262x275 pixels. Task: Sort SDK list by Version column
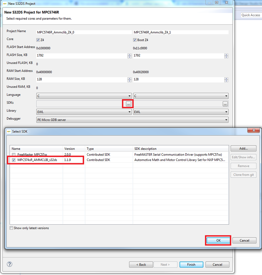74,149
